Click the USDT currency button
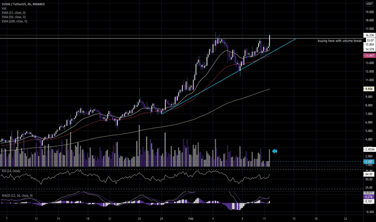376x222 pixels. tap(369, 4)
